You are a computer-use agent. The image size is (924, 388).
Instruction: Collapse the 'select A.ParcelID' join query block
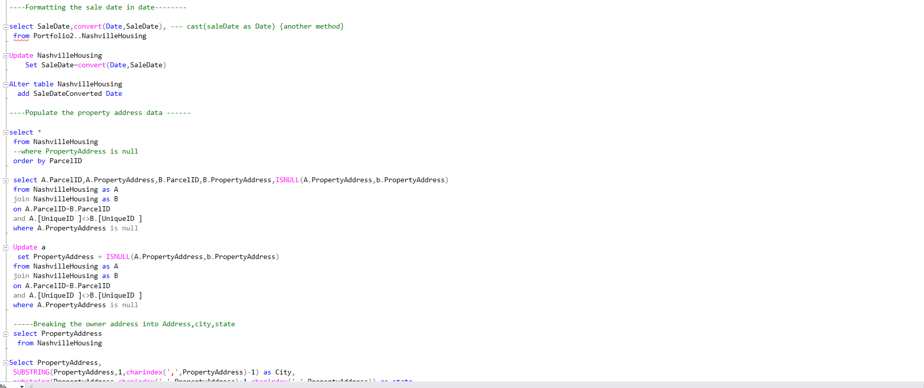pos(6,180)
